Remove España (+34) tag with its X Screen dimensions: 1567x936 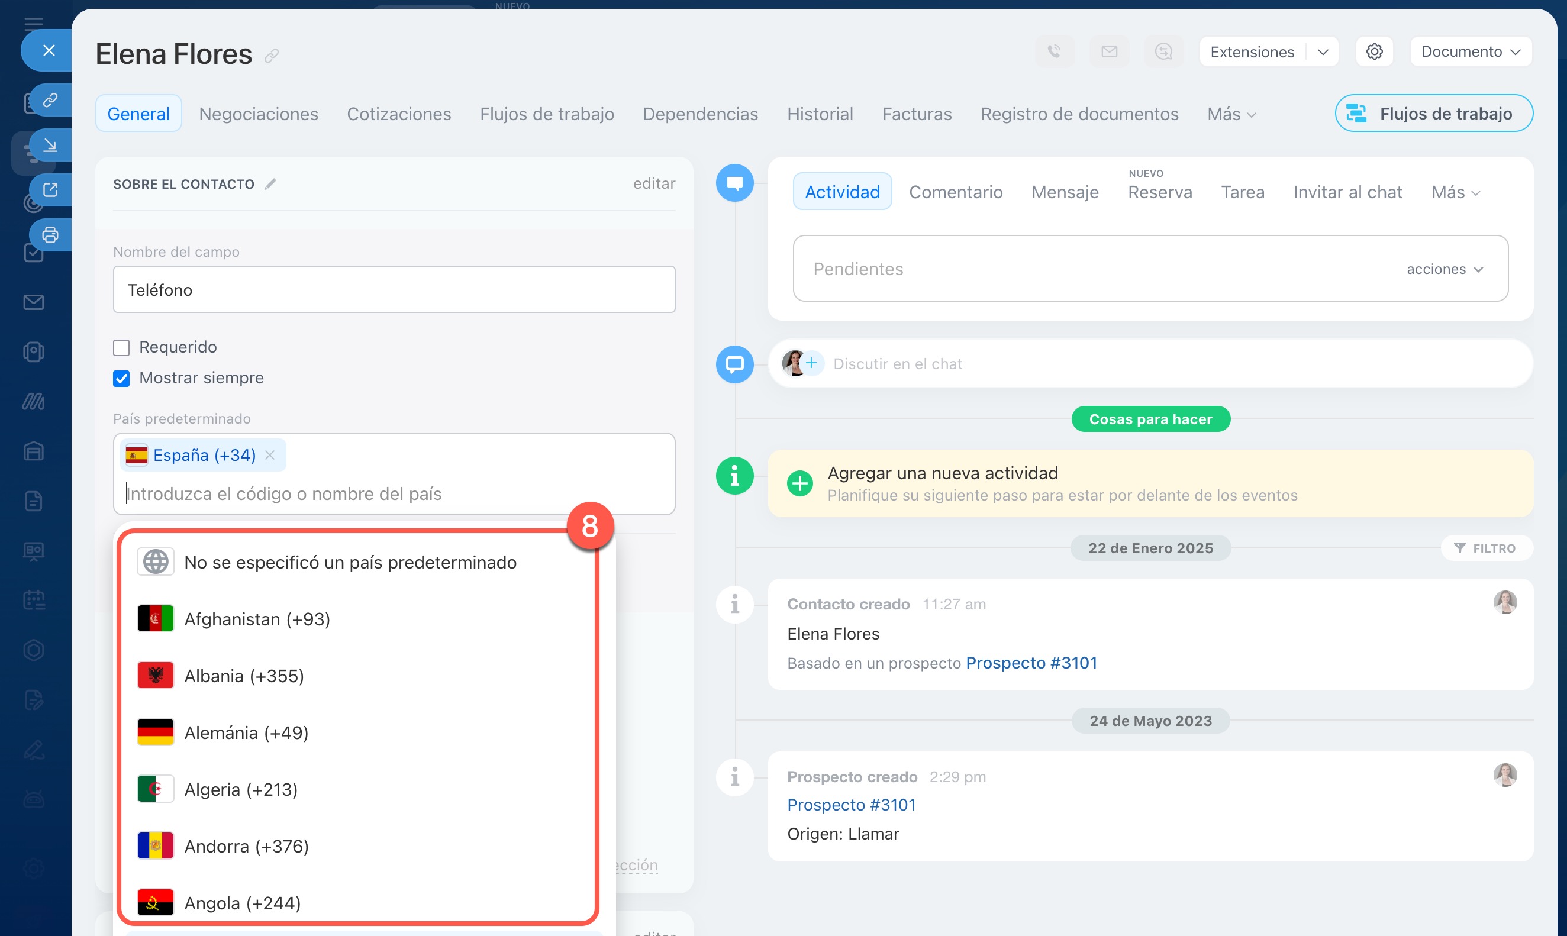click(x=270, y=455)
